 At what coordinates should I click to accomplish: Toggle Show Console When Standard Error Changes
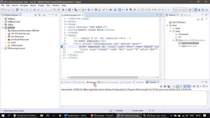[x=189, y=87]
